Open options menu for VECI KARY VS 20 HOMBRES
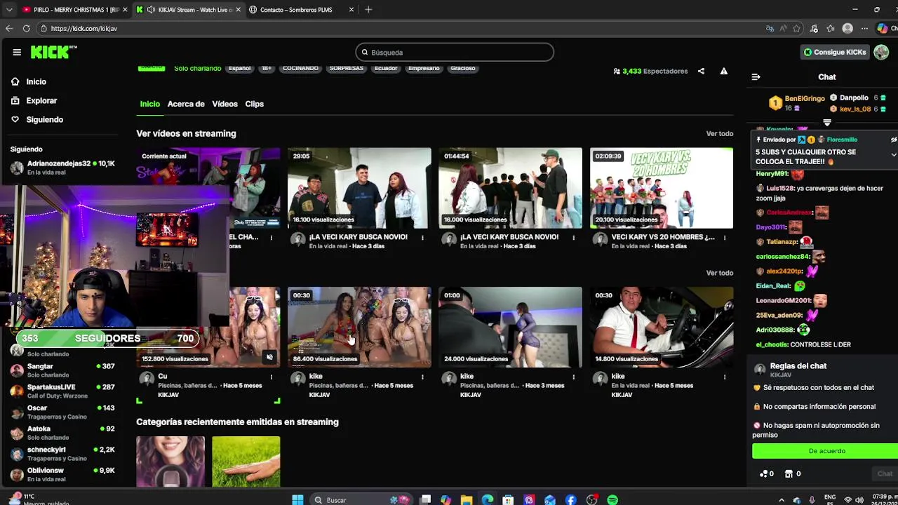 coord(725,238)
